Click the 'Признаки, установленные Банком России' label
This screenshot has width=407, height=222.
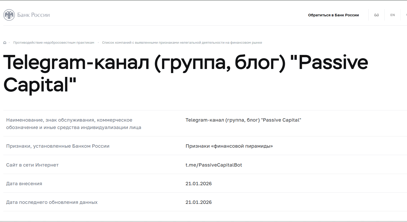[58, 146]
